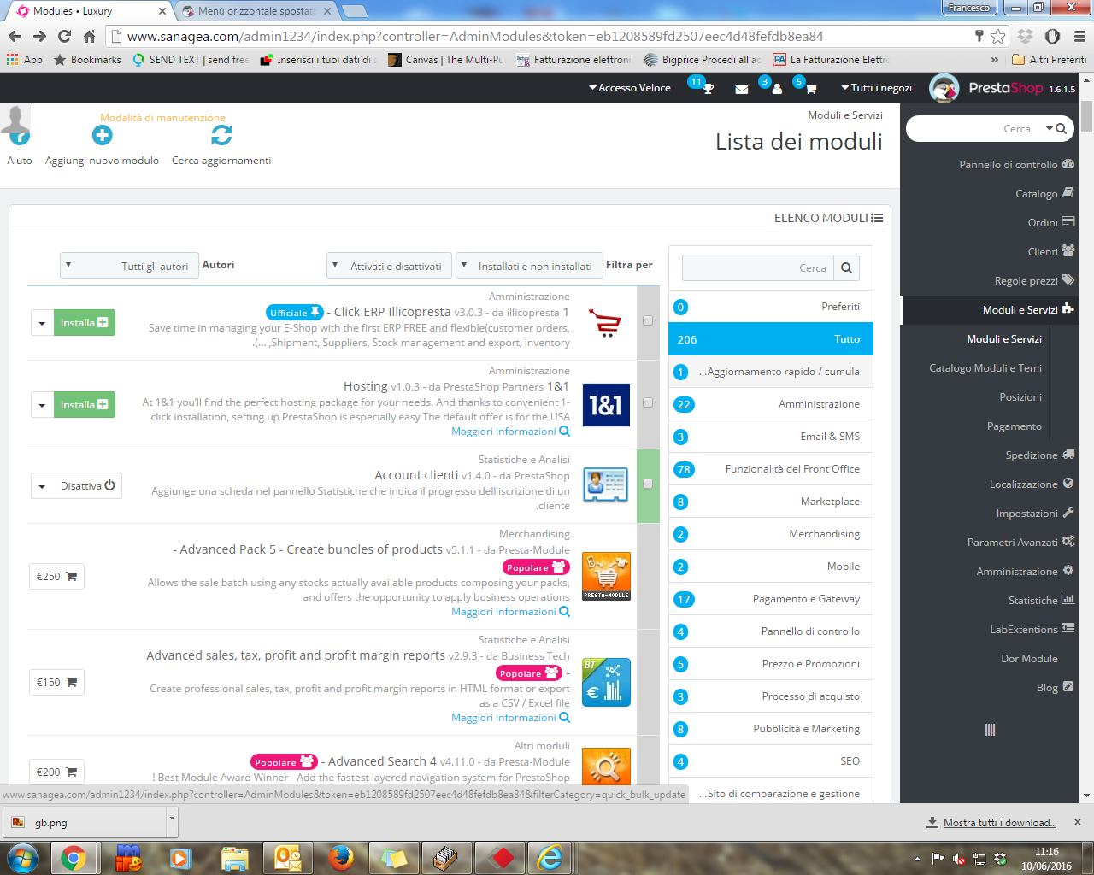Open the caret next to Disattiva button
Image resolution: width=1094 pixels, height=875 pixels.
42,486
